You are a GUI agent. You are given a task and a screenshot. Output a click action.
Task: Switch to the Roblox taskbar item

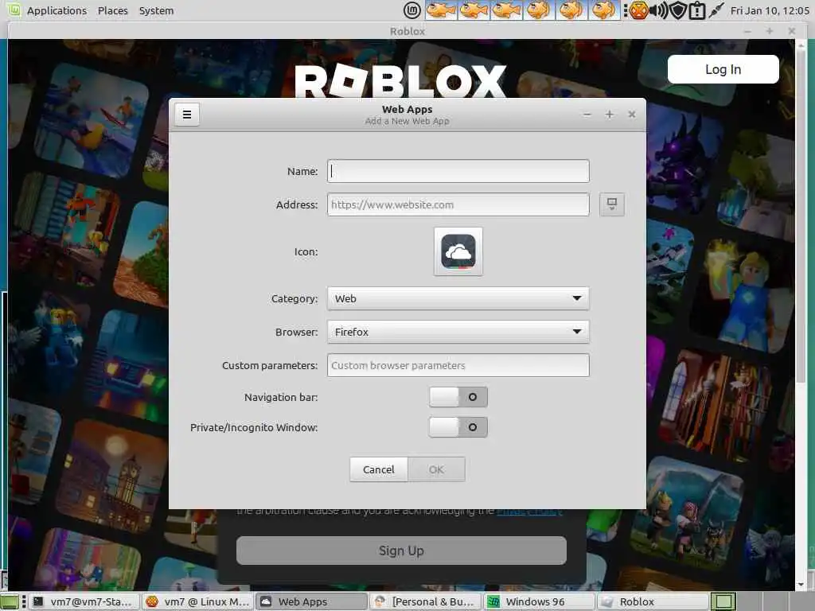pyautogui.click(x=653, y=601)
